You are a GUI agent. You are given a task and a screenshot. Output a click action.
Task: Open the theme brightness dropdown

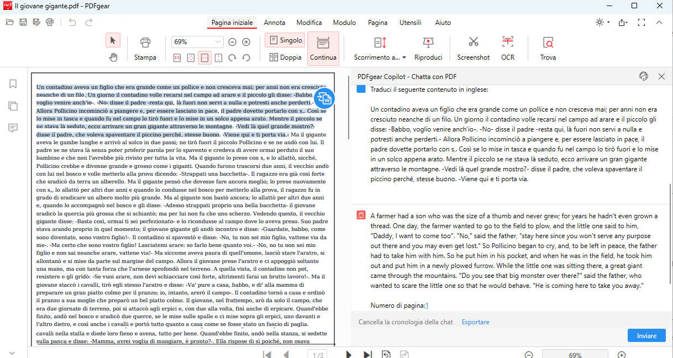[602, 23]
